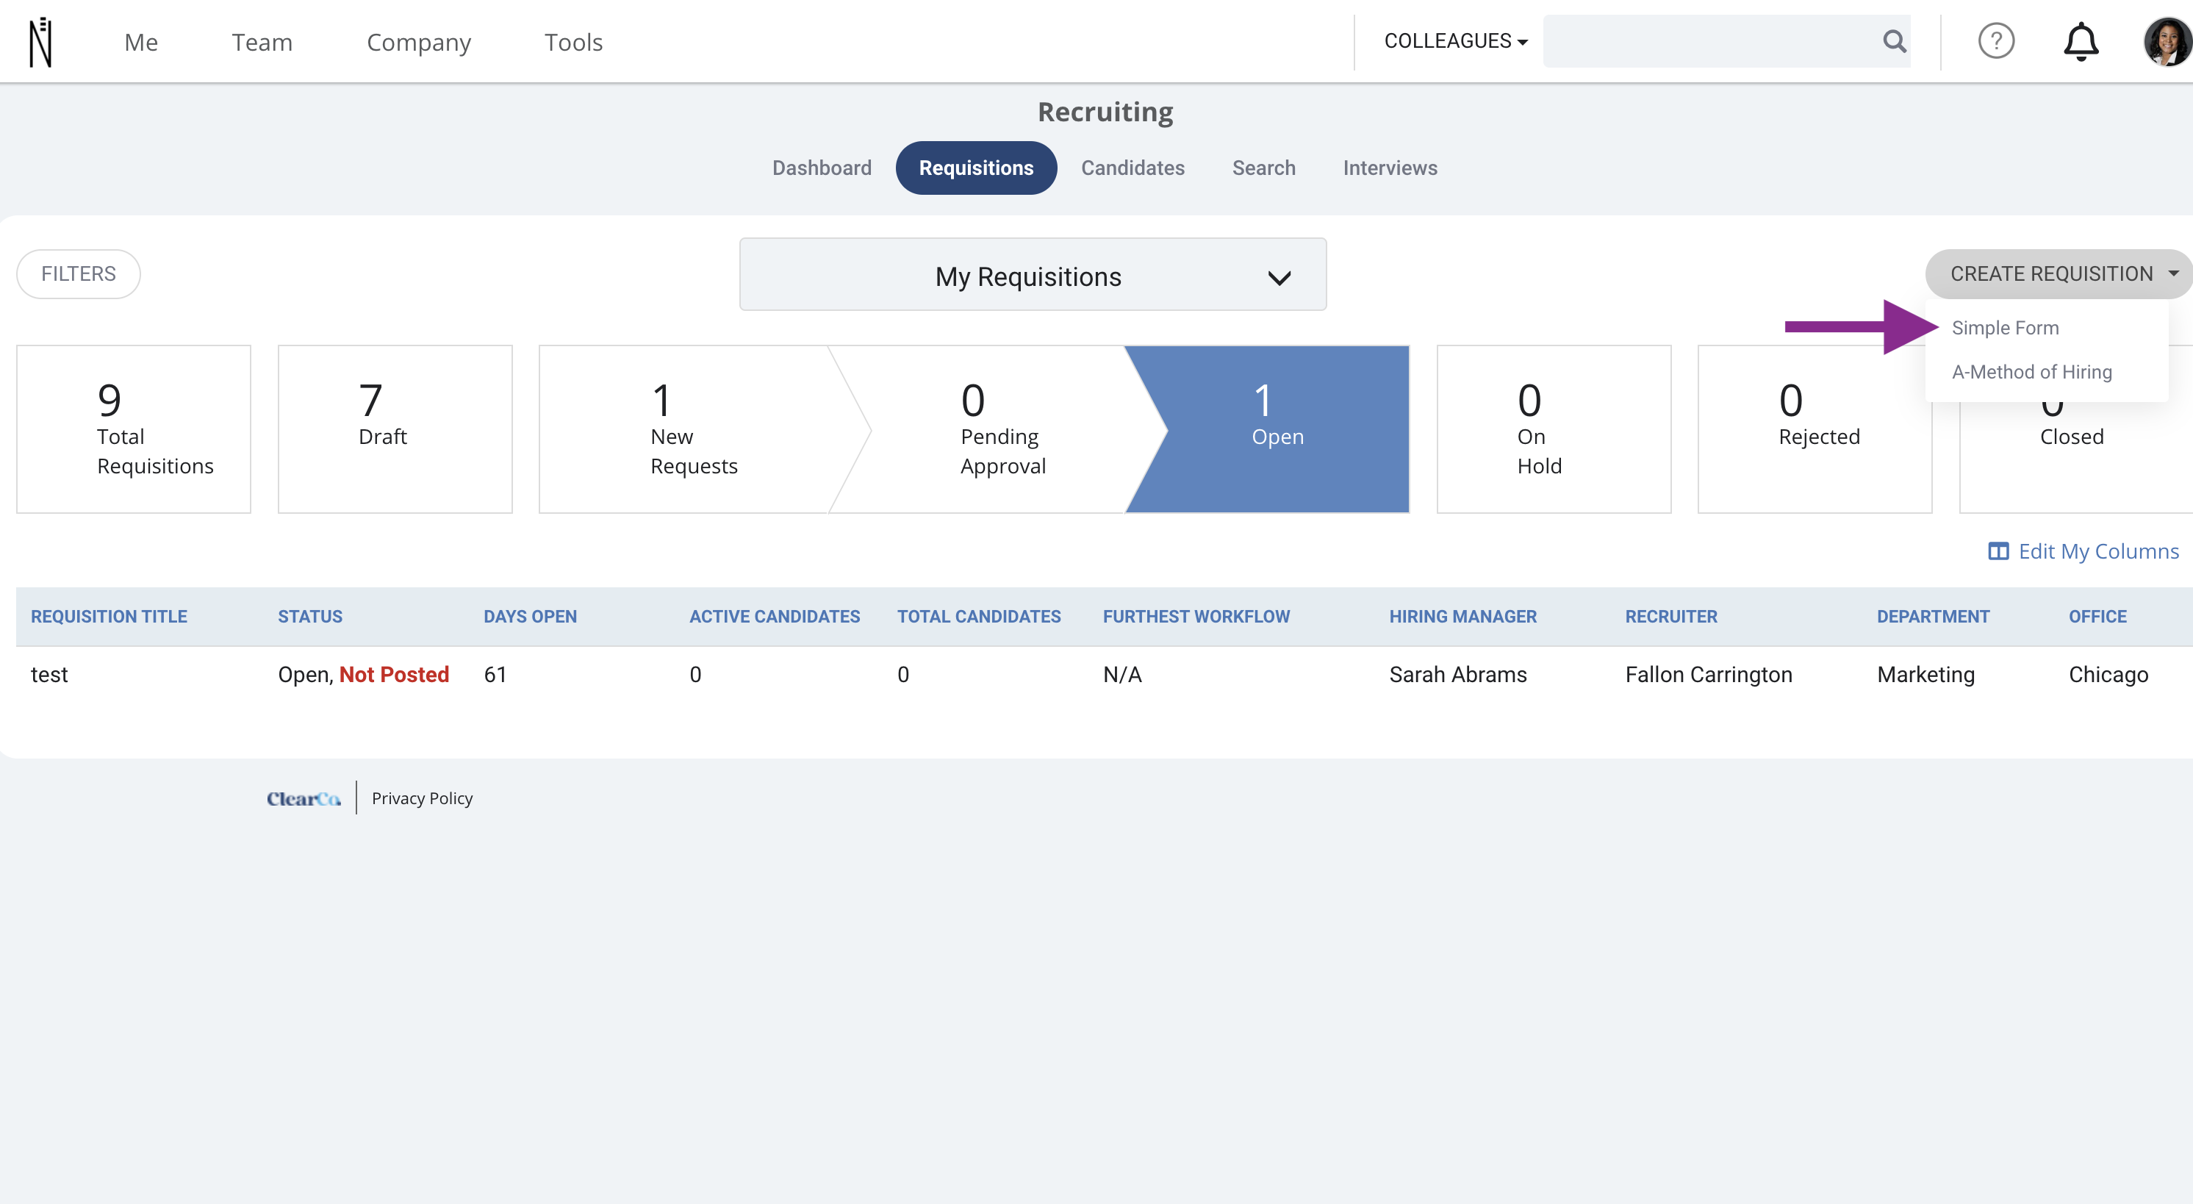Click the 'Marketing' department cell
Viewport: 2193px width, 1204px height.
tap(1925, 674)
